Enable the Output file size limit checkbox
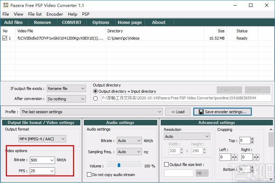Screen dimensions: 275x183 click(x=166, y=165)
